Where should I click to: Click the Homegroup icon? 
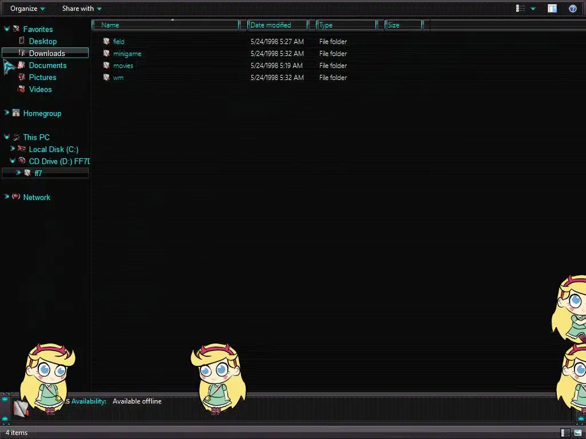[16, 113]
